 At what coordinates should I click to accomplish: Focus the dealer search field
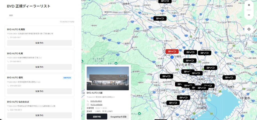(40, 15)
